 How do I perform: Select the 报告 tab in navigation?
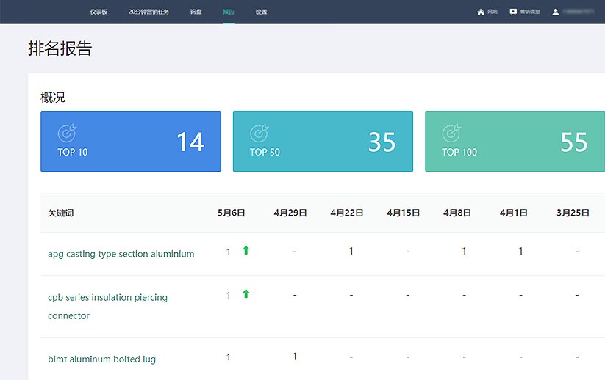coord(229,12)
